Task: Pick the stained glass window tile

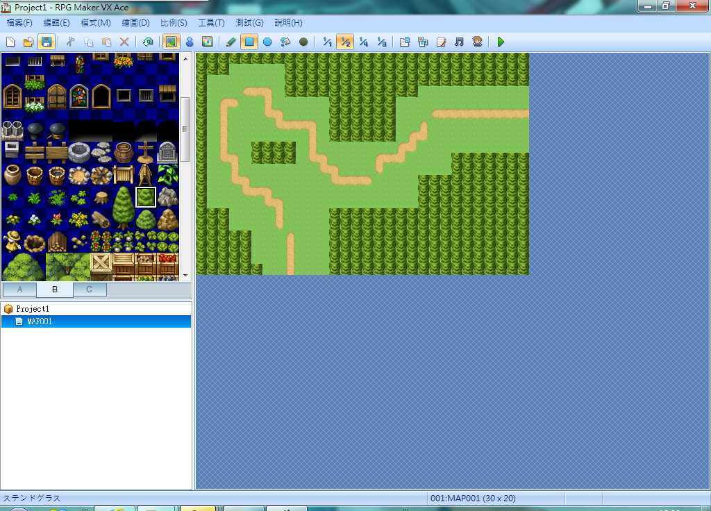Action: 79,97
